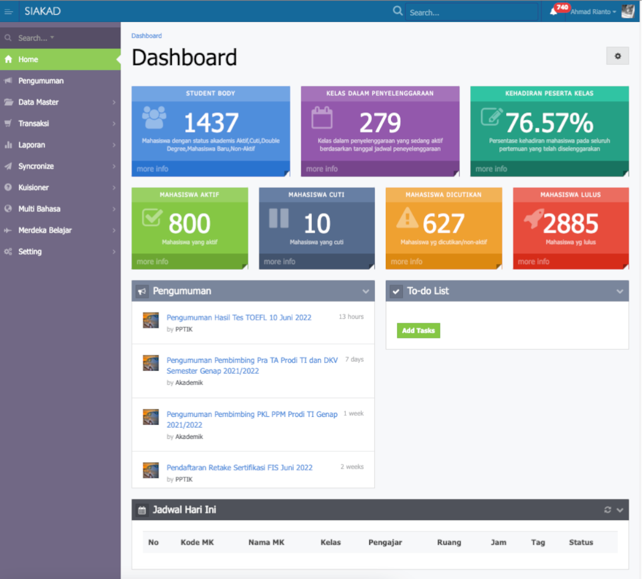Screen dimensions: 642x579
Task: Click the hamburger menu toggle icon
Action: point(9,11)
